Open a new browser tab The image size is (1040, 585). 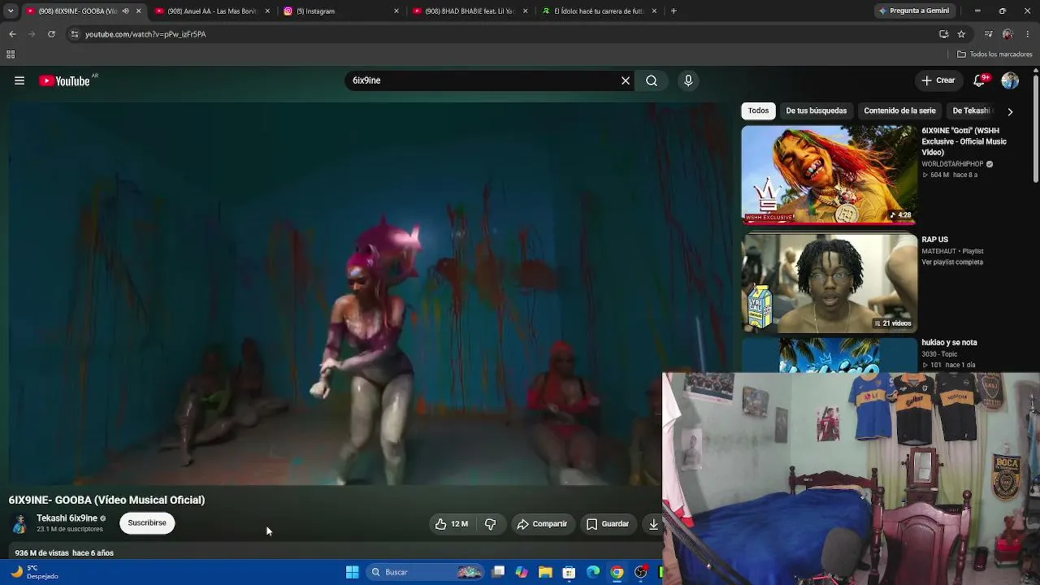coord(674,11)
